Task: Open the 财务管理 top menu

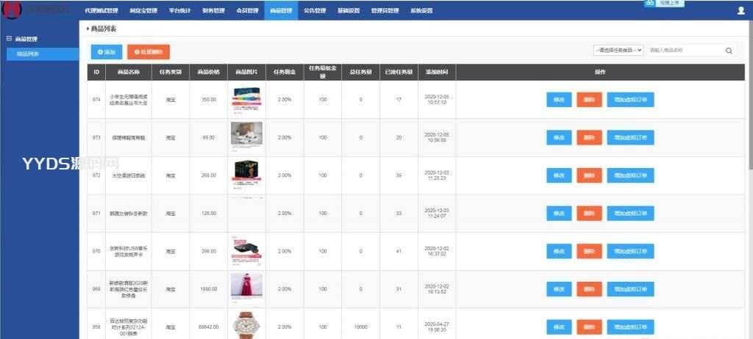Action: 213,10
